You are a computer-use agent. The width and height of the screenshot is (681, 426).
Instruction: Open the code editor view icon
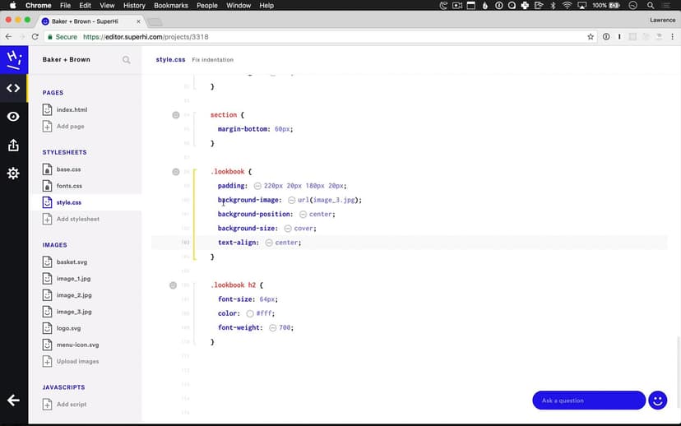tap(13, 88)
